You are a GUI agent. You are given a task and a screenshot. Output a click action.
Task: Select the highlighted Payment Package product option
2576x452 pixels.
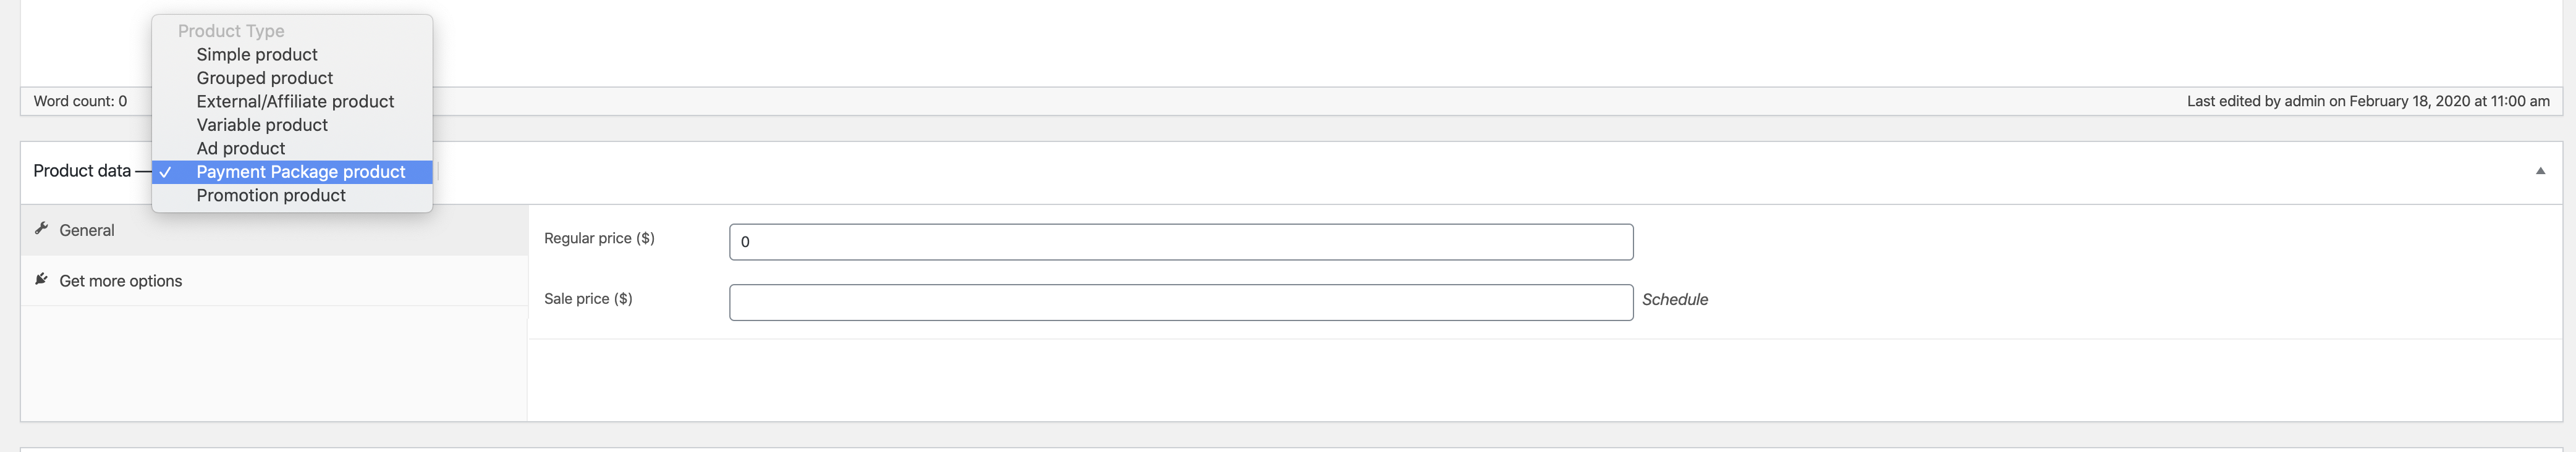point(292,172)
